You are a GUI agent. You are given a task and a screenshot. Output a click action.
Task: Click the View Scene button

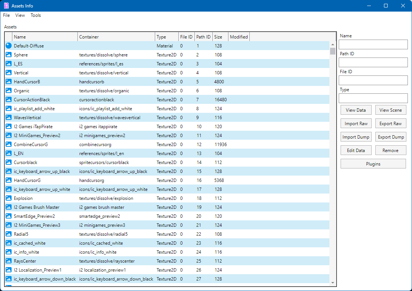[x=391, y=110]
